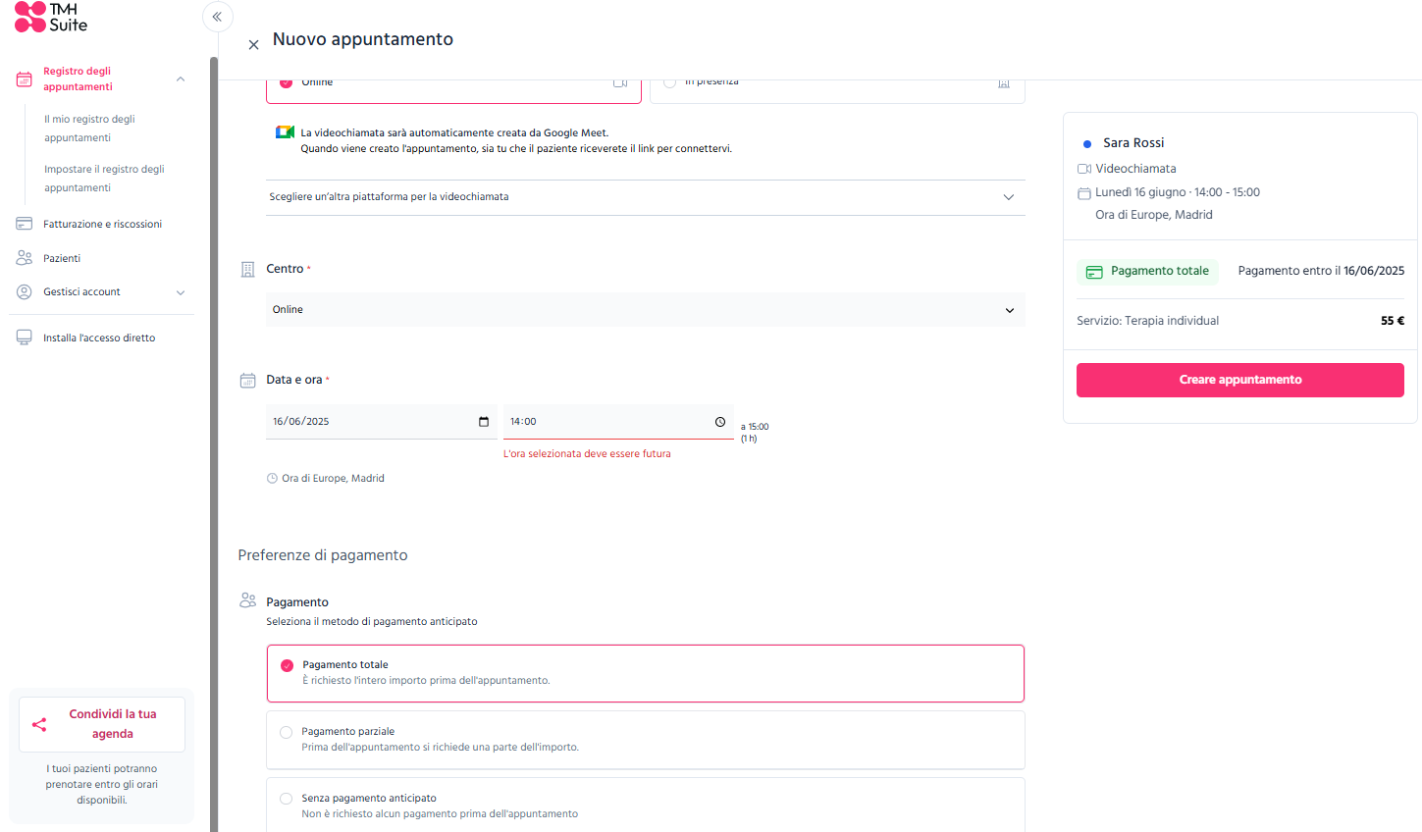
Task: Select Installa l'accesso diretto
Action: tap(101, 338)
